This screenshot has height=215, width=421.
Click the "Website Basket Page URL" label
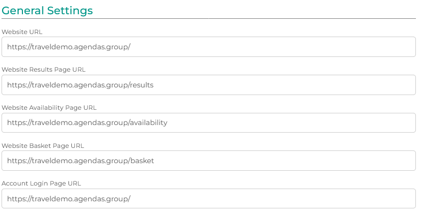43,145
